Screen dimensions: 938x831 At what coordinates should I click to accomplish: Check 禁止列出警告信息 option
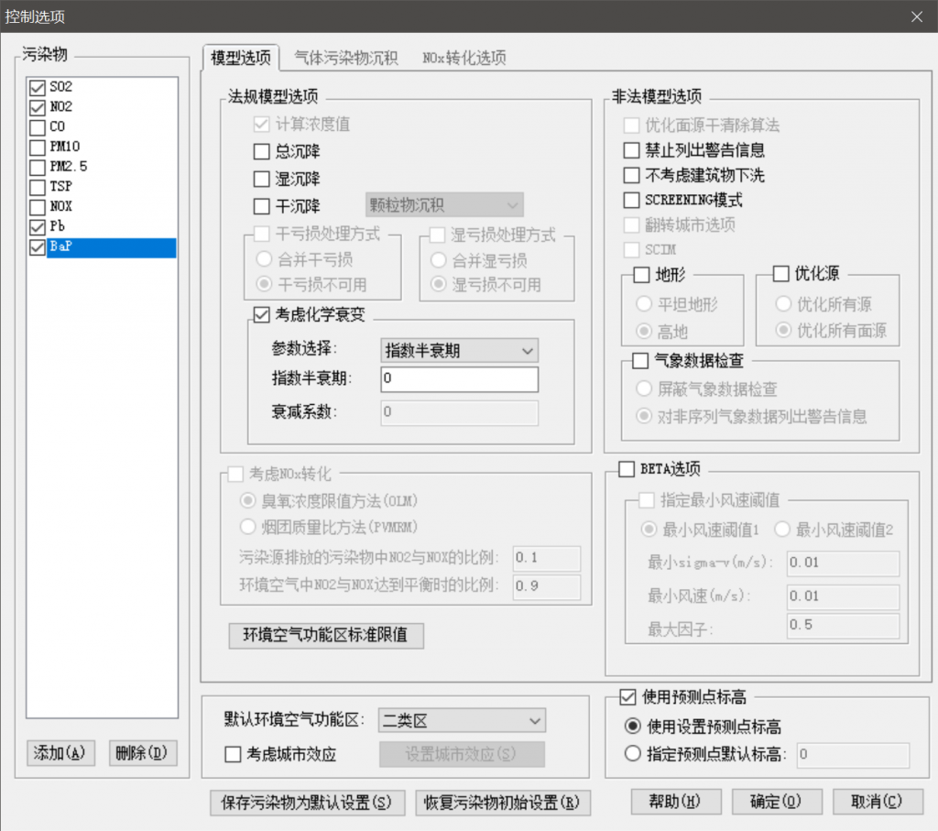tap(631, 149)
